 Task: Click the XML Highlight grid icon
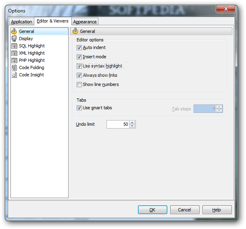(x=14, y=53)
